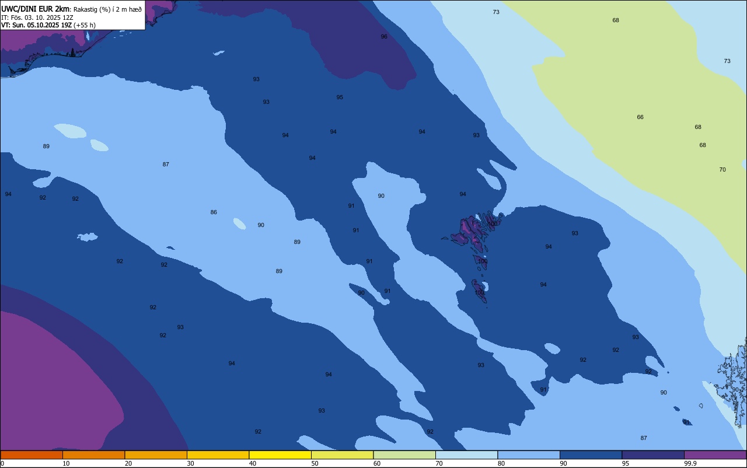The height and width of the screenshot is (468, 747).
Task: Select the legend tick label 50
Action: tap(315, 463)
